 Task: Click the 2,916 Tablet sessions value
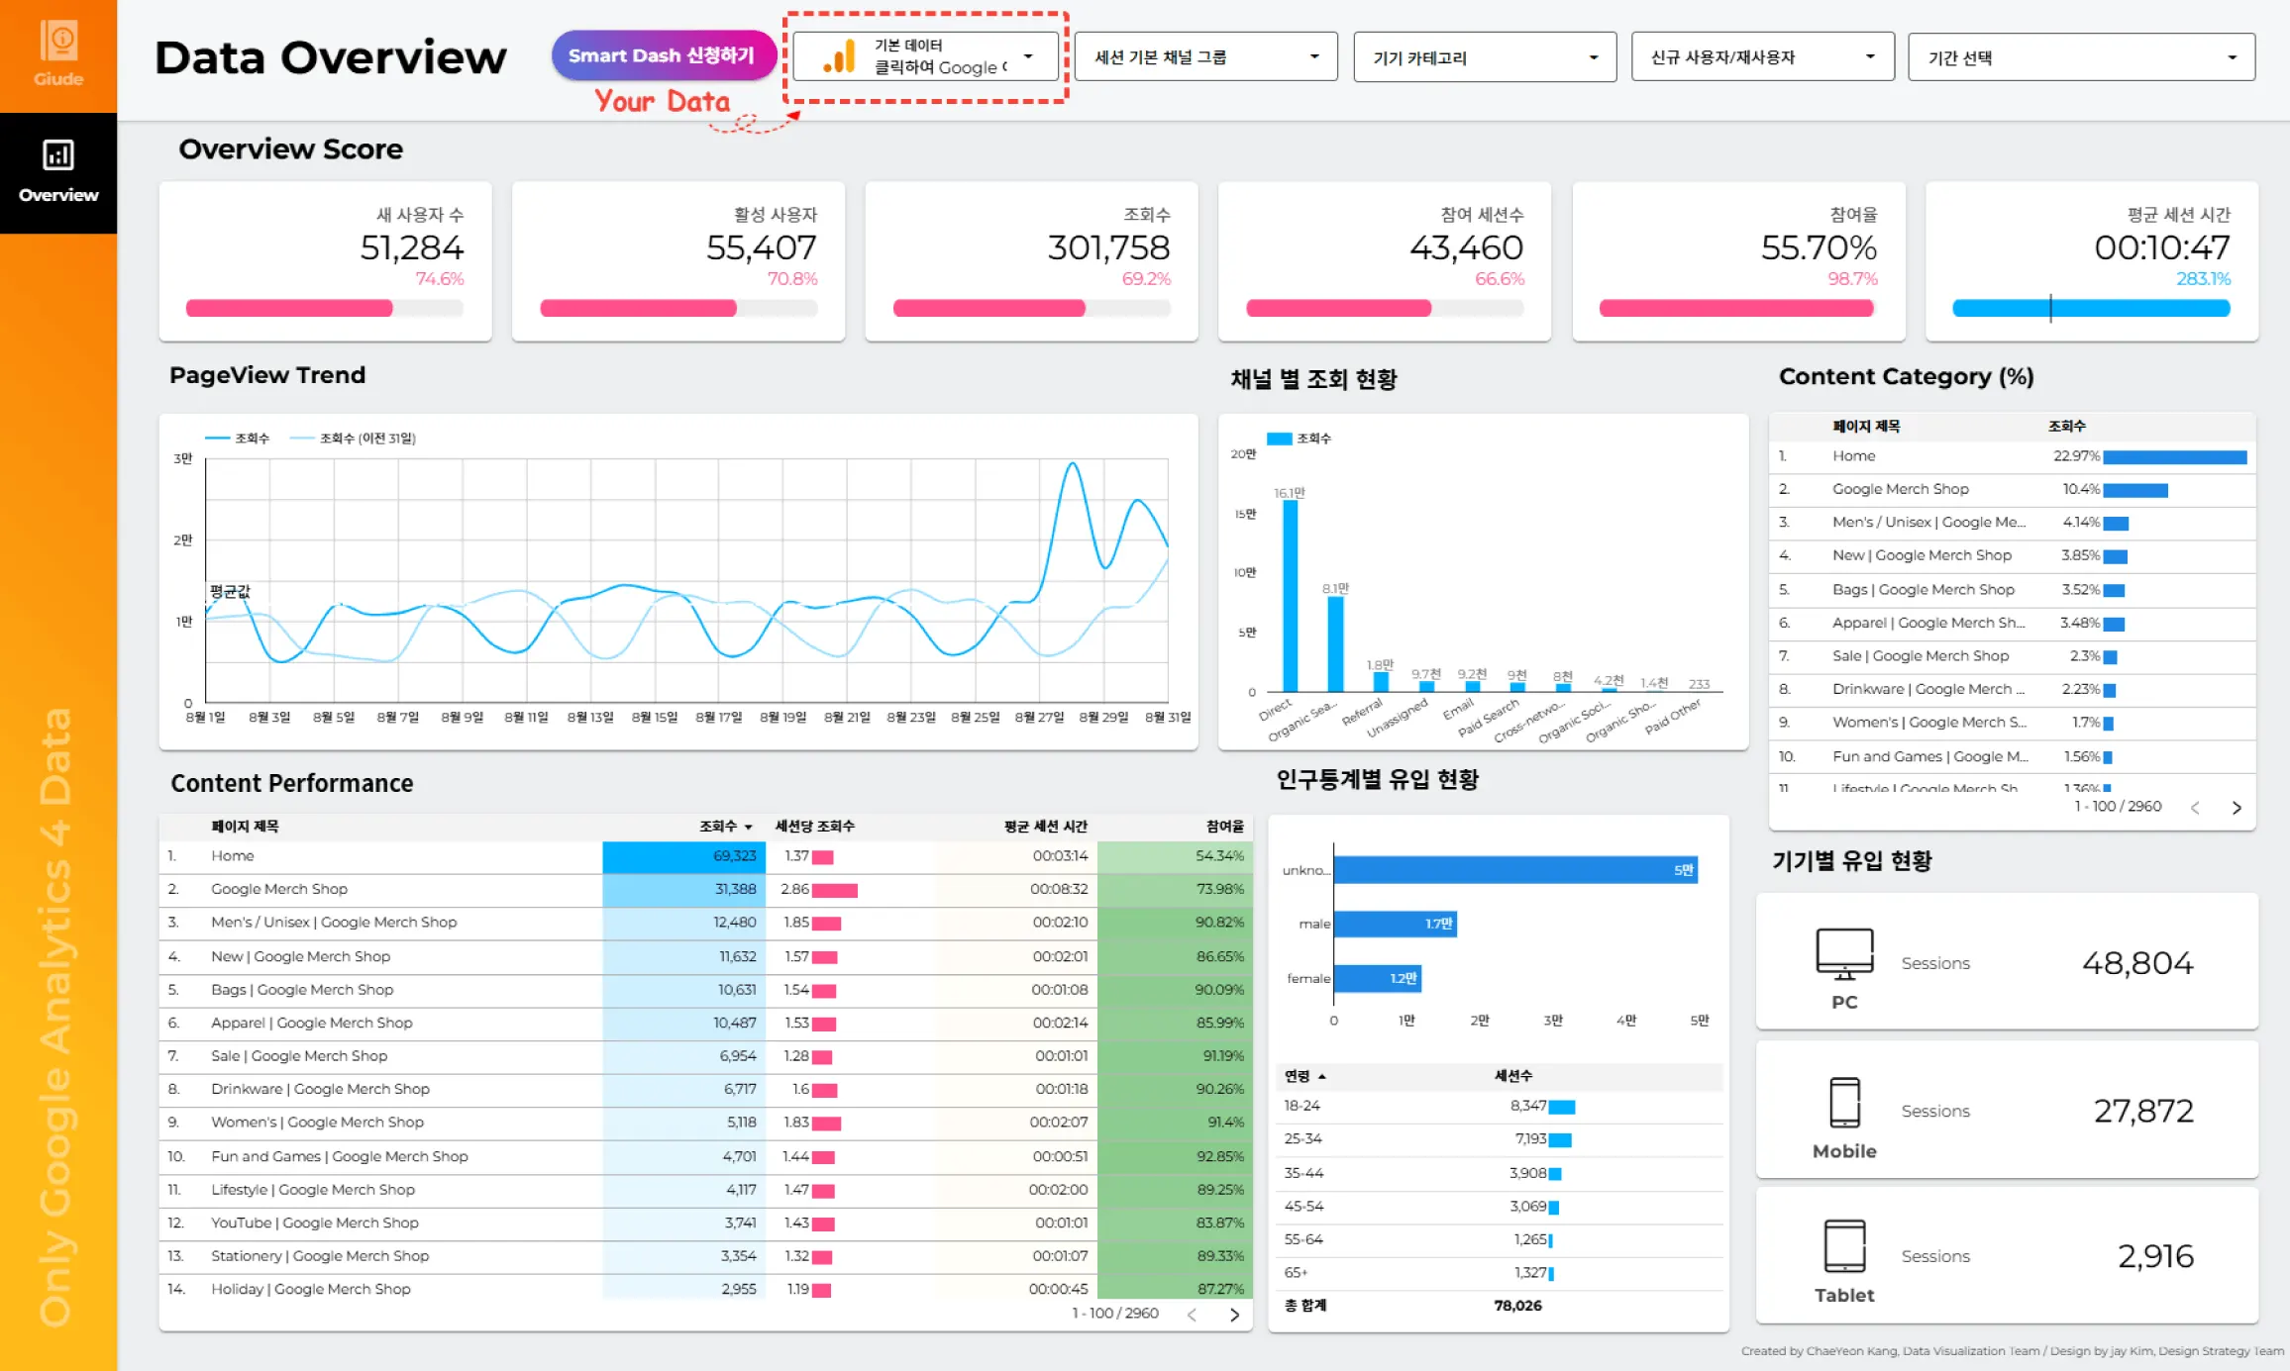[x=2155, y=1256]
